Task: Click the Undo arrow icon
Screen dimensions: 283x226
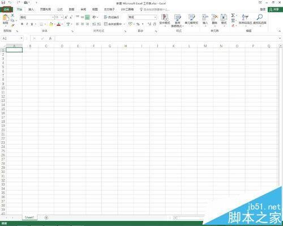Action: point(10,3)
